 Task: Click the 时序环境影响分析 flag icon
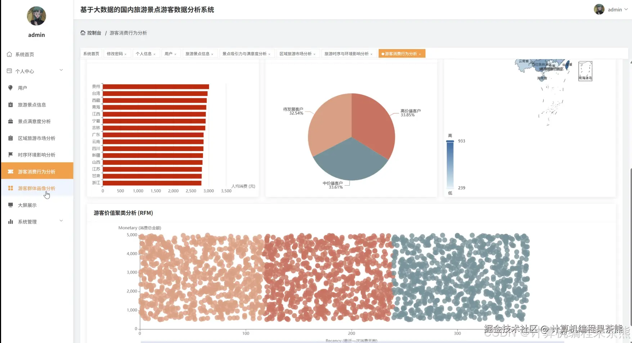click(10, 155)
